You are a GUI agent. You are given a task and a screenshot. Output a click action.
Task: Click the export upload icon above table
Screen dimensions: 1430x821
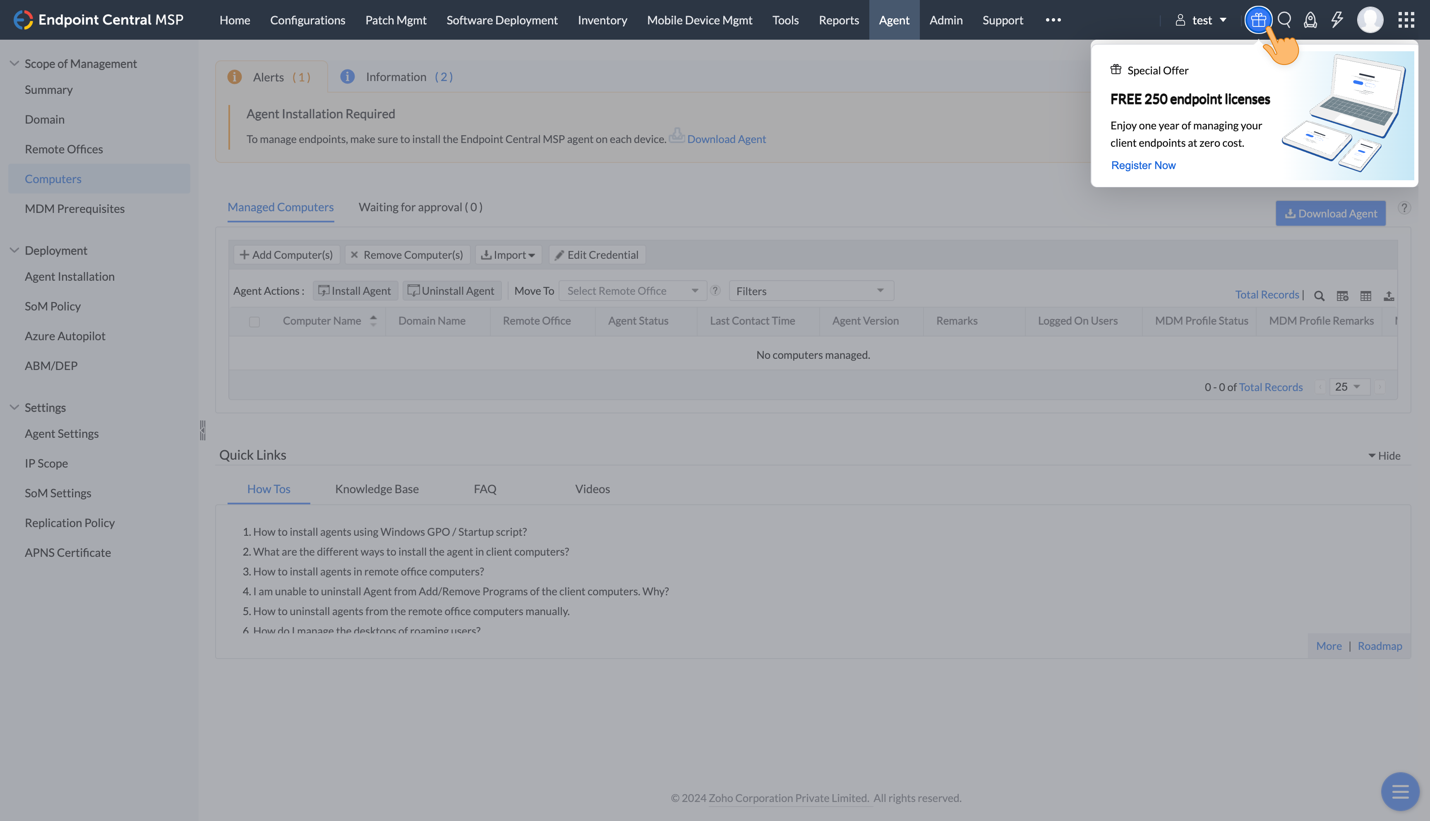[1389, 296]
